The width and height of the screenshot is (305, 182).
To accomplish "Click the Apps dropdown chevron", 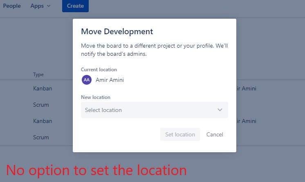I will click(49, 6).
